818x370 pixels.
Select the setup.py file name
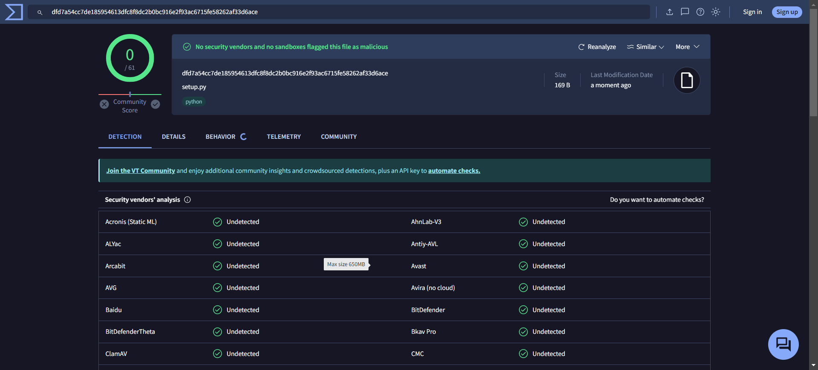pos(194,87)
